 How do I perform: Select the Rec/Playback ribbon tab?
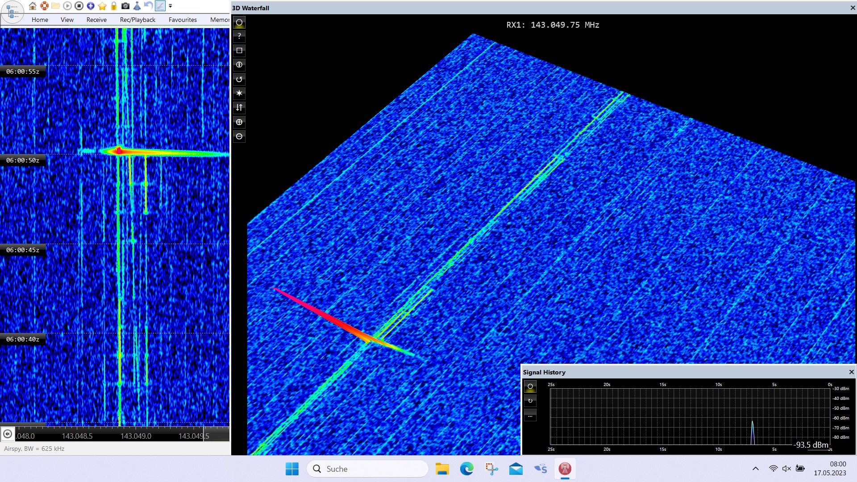[137, 20]
